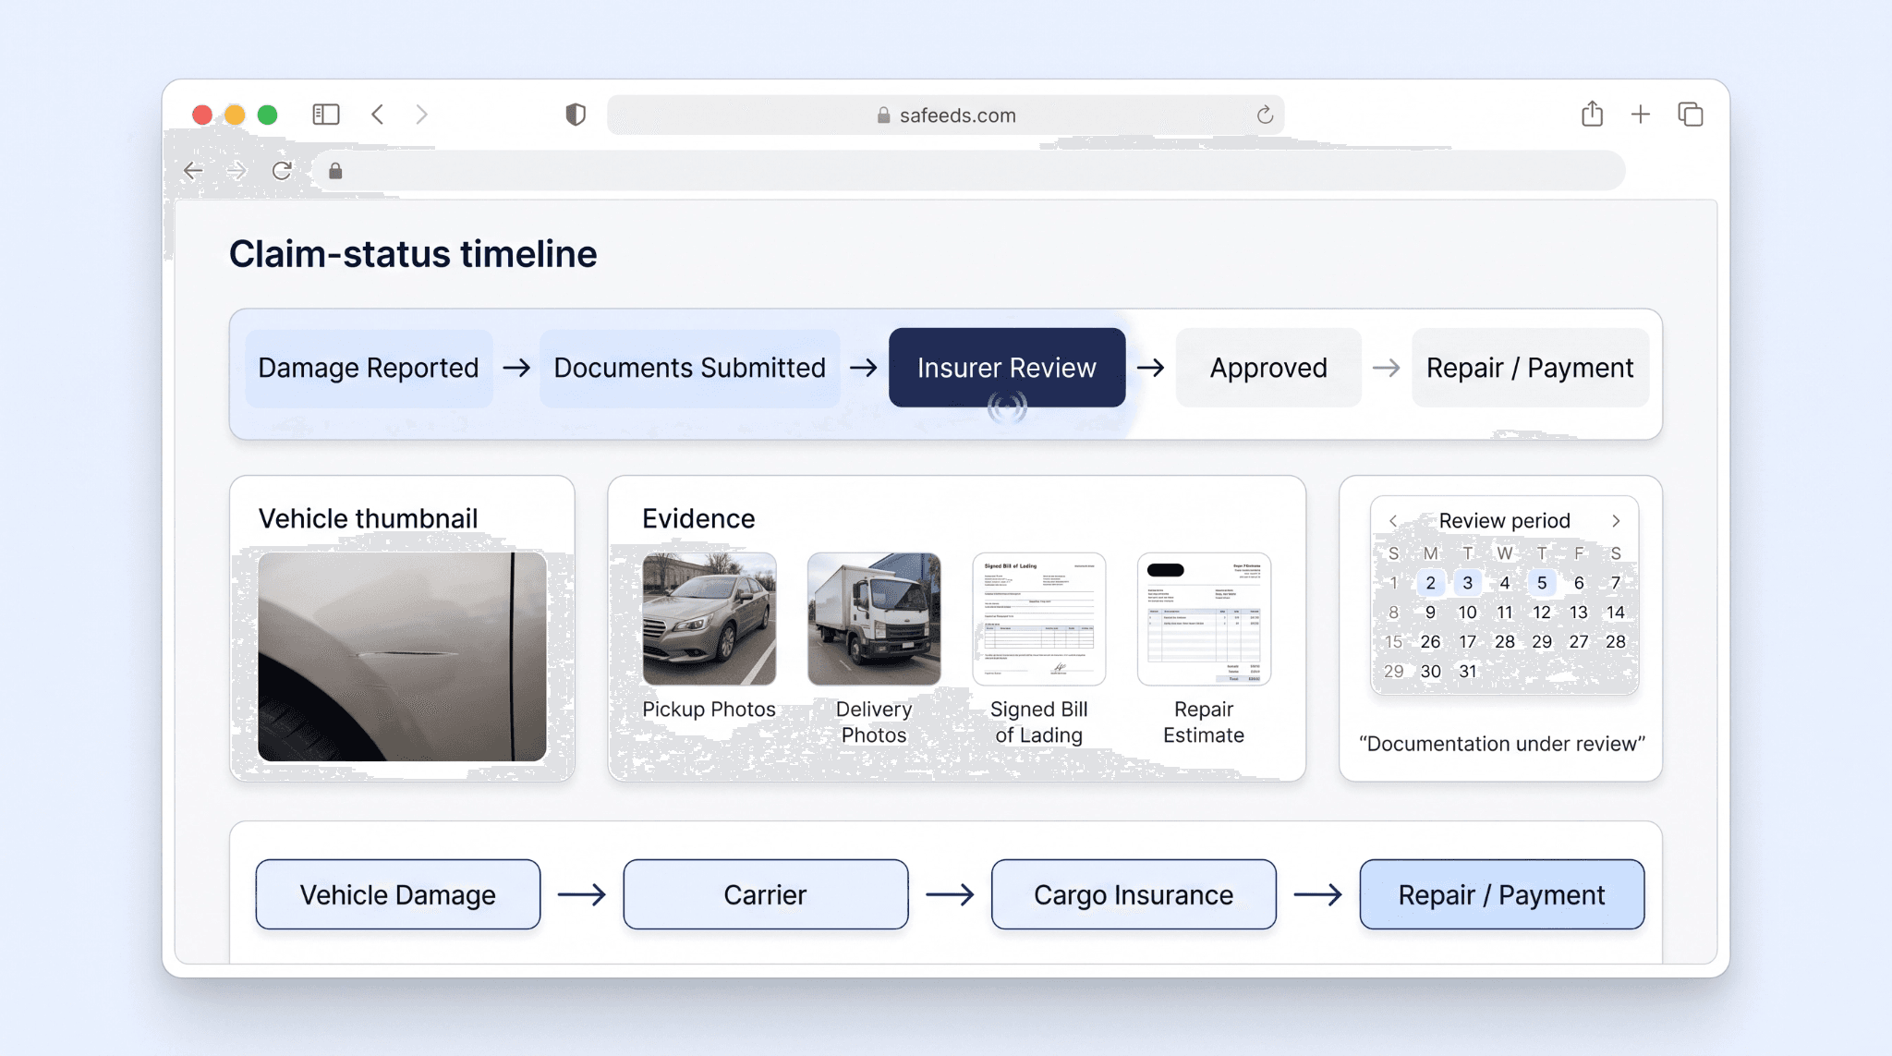Open the scratched vehicle thumbnail image
1892x1056 pixels.
pos(402,656)
